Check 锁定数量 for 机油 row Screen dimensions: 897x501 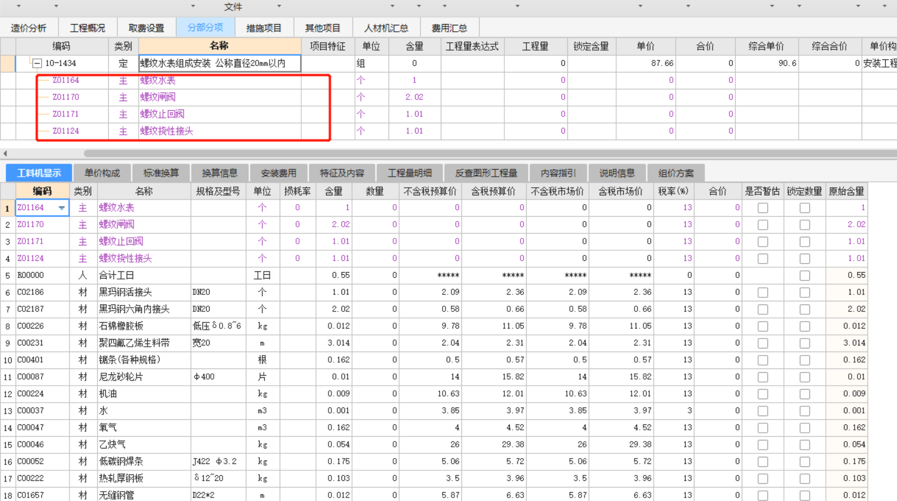(x=805, y=394)
